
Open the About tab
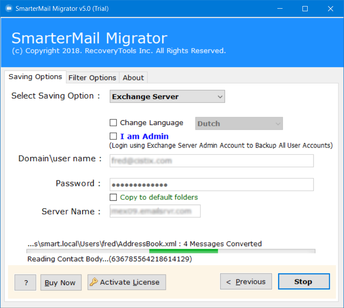click(133, 78)
